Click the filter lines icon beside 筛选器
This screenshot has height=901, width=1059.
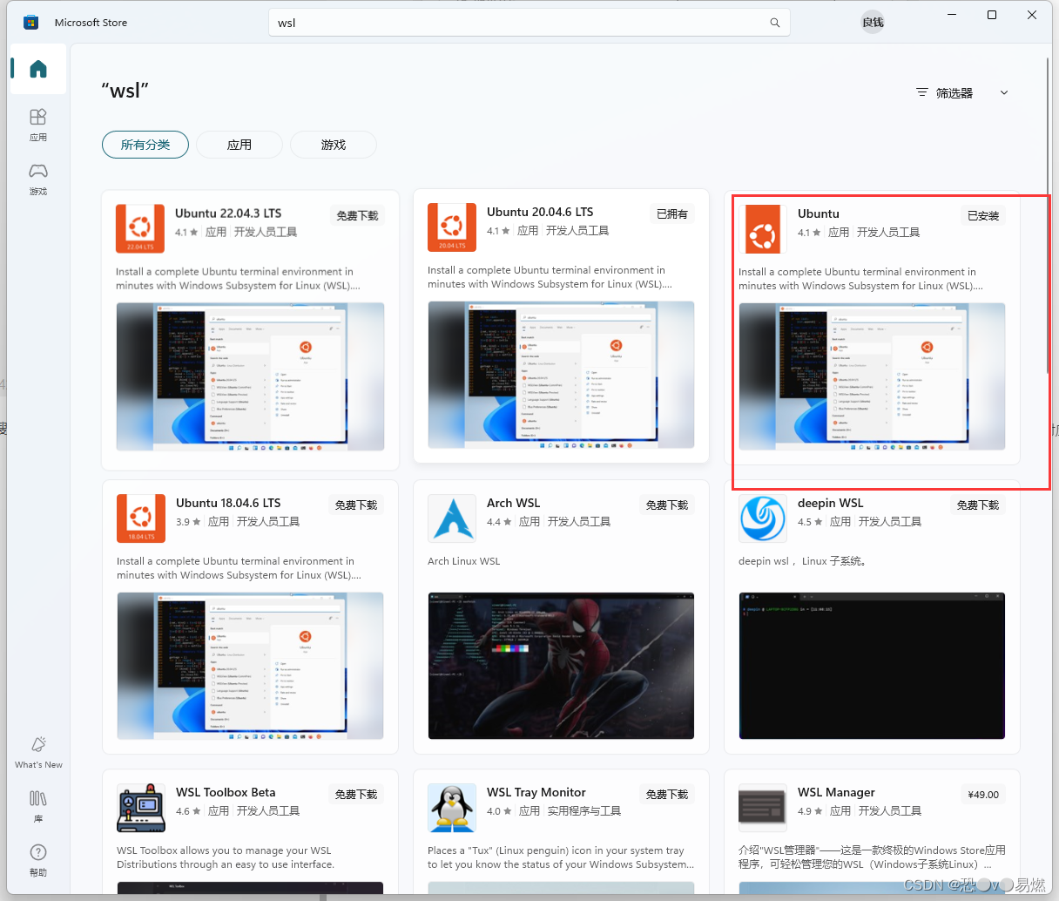[x=922, y=92]
